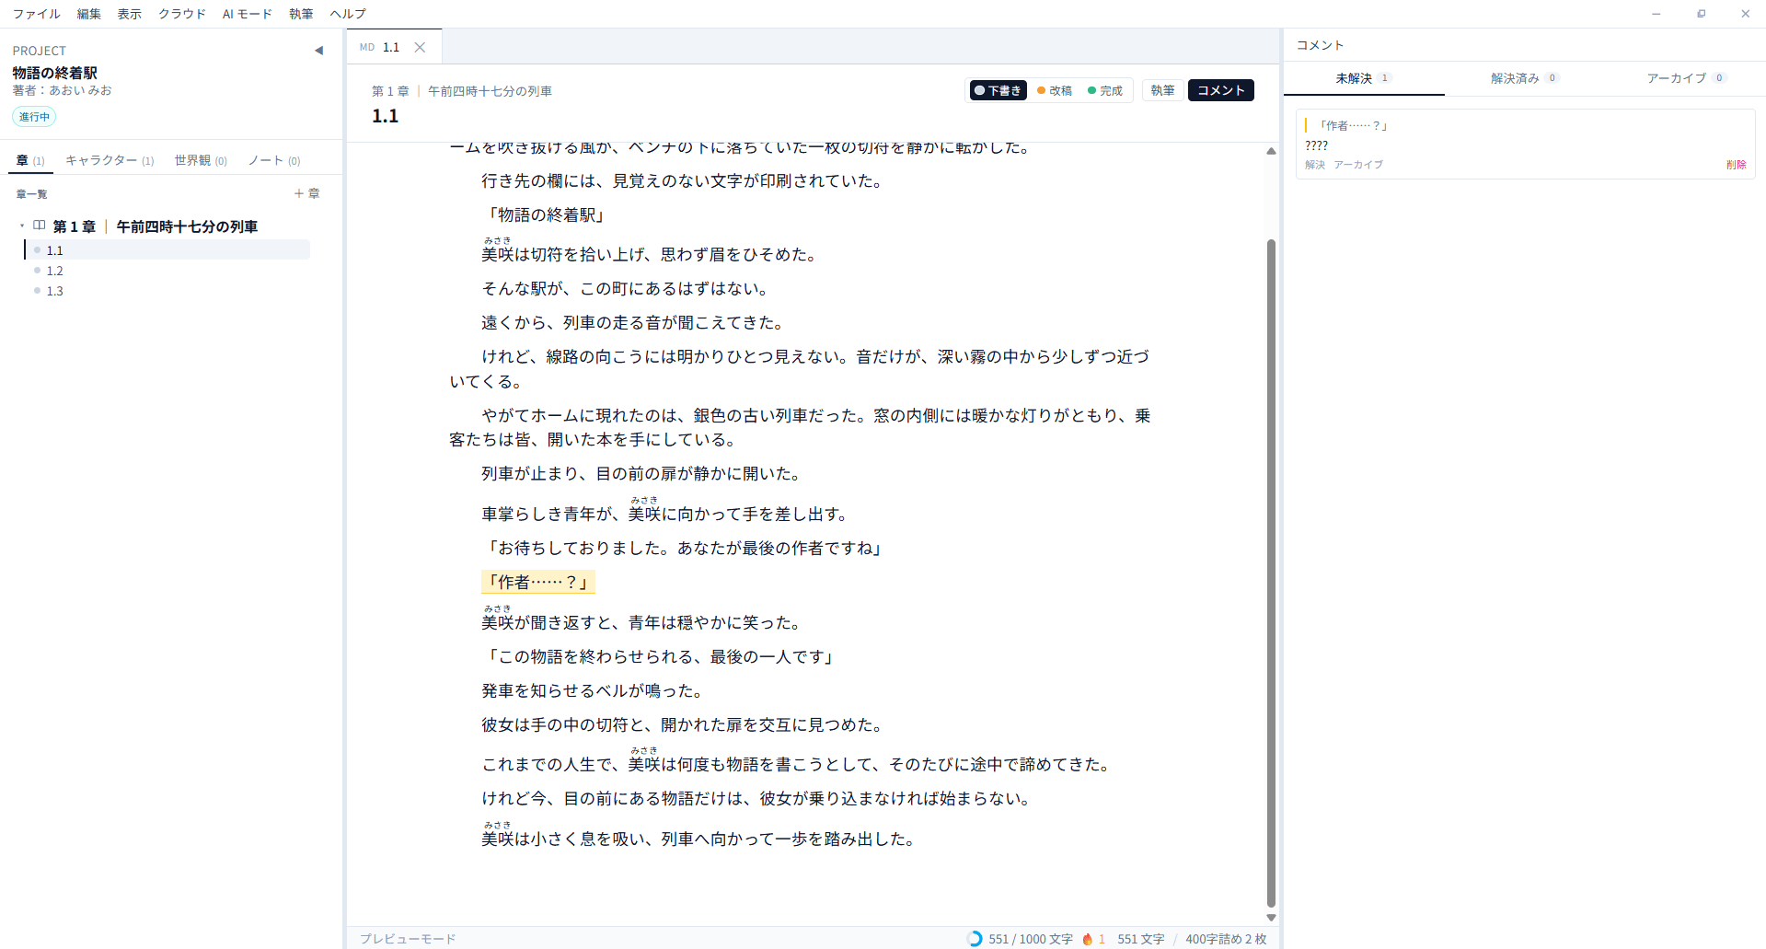Switch to キャラクター tab
This screenshot has height=949, width=1766.
tap(110, 160)
